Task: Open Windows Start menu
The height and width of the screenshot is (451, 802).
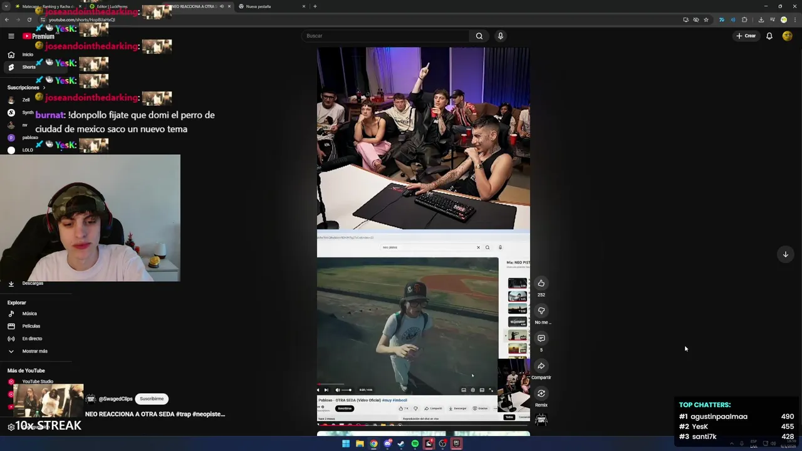Action: pyautogui.click(x=346, y=443)
